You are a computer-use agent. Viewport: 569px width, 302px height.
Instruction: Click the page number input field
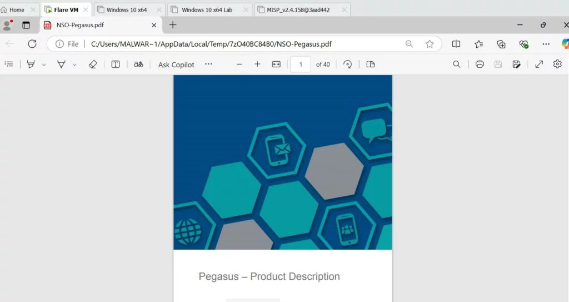(x=301, y=65)
